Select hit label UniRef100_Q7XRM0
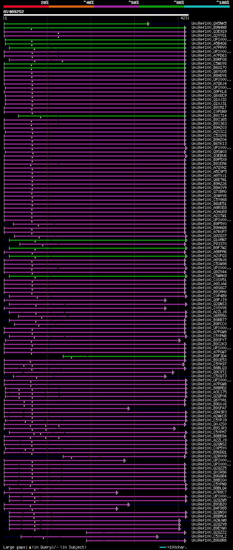Image resolution: width=233 pixels, height=550 pixels. tap(209, 192)
